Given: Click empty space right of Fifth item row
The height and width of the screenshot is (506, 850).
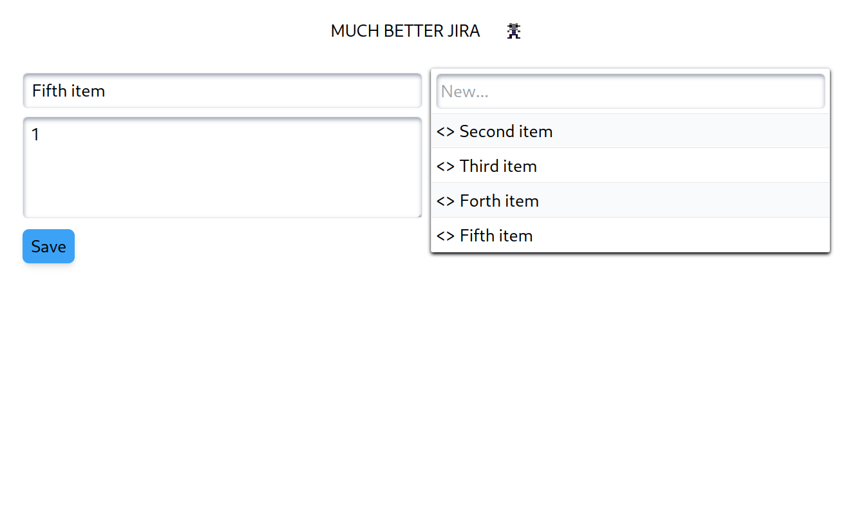Looking at the screenshot, I should [x=681, y=236].
